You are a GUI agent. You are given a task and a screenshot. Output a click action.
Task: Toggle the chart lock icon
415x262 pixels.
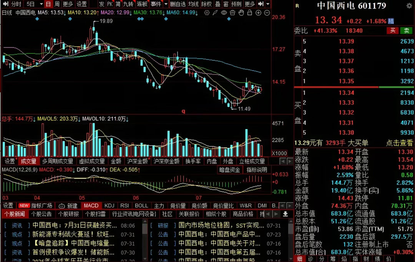(249, 12)
